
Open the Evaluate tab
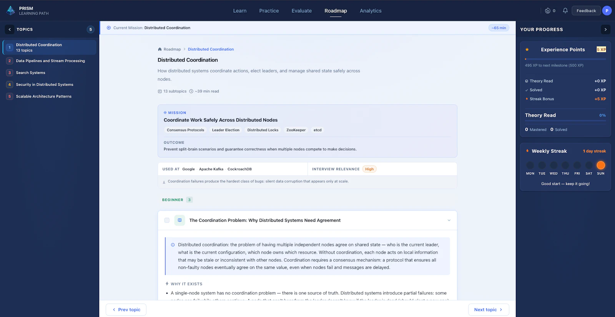pos(302,11)
